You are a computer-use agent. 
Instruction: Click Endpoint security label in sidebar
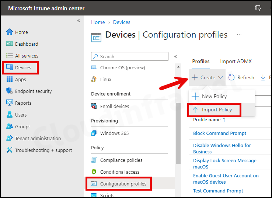(33, 91)
